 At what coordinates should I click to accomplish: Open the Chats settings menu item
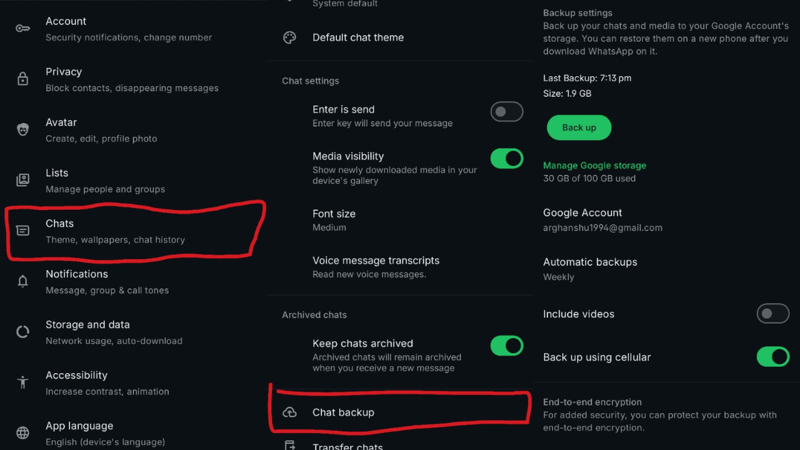pyautogui.click(x=115, y=231)
